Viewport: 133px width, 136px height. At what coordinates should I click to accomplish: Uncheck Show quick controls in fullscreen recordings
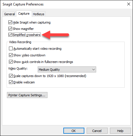coord(11,62)
